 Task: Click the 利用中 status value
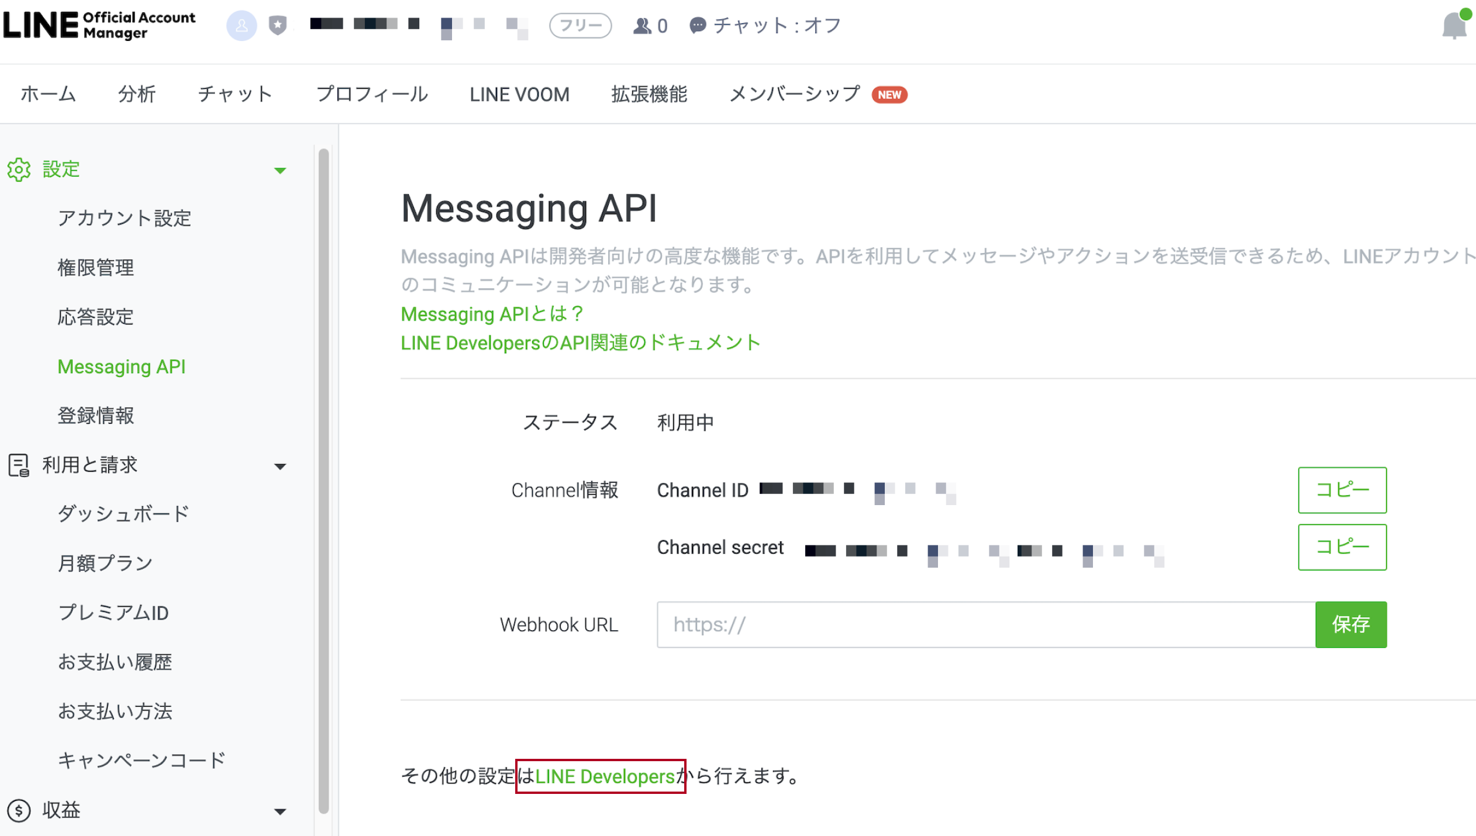(x=685, y=423)
